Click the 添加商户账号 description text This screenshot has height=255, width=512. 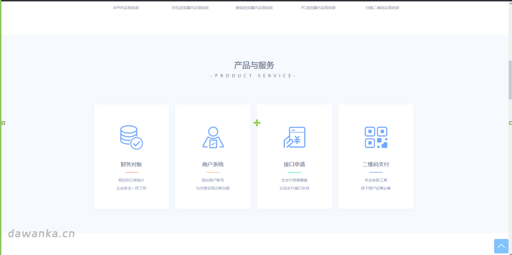point(213,180)
